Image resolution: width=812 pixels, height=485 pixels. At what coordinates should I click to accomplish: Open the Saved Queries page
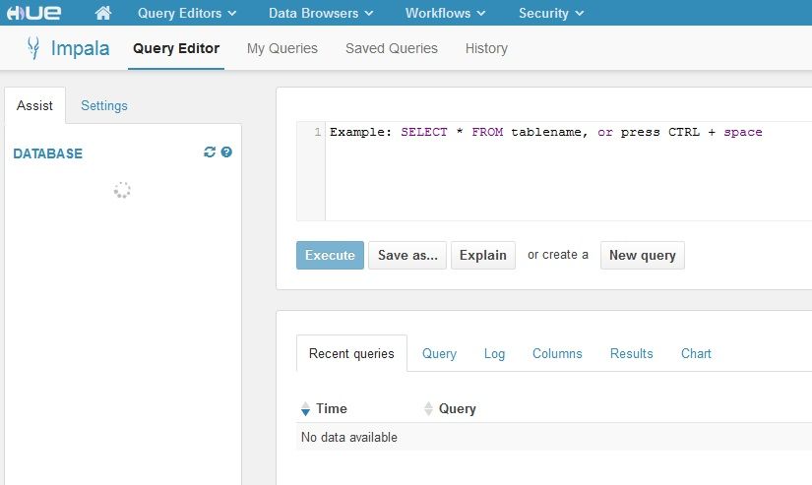(392, 48)
